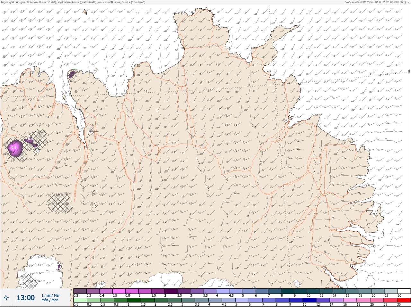Viewport: 411px width, 307px height.
Task: Pick the dark blue lower-scale swatch between 10 and 12
Action: 310,300
